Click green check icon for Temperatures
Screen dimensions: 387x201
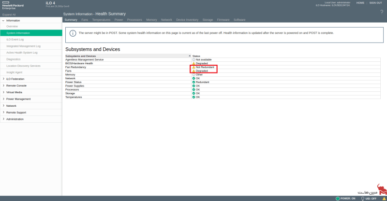[x=193, y=97]
